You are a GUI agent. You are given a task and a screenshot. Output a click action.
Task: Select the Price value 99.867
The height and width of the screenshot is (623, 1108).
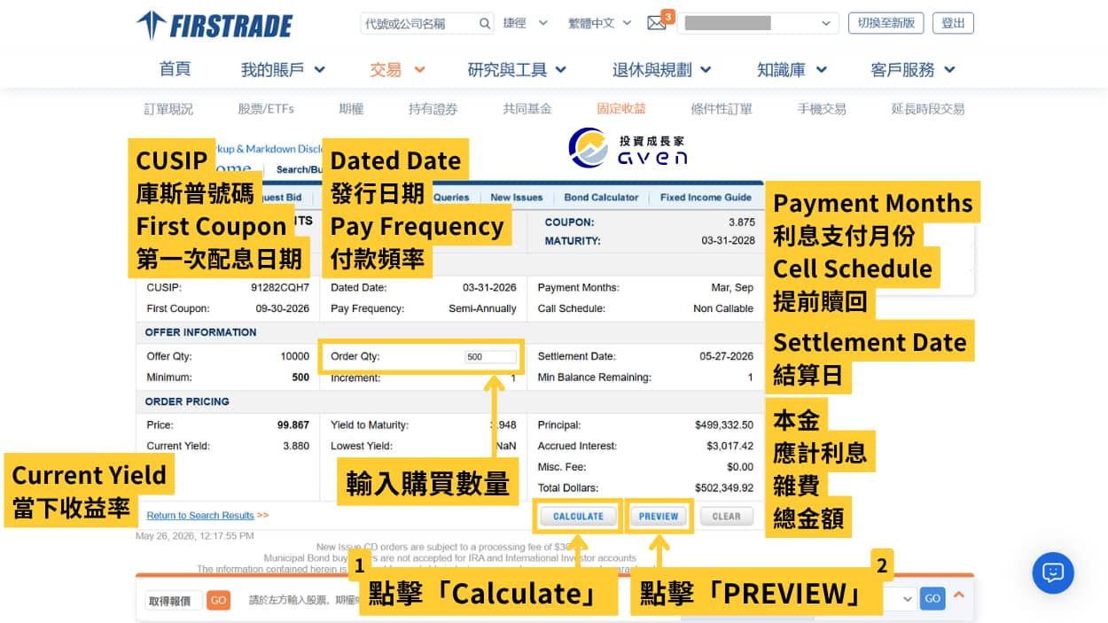(293, 424)
